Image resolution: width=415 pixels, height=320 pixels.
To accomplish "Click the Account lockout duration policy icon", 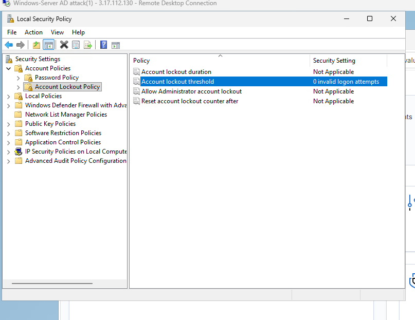I will (x=136, y=72).
